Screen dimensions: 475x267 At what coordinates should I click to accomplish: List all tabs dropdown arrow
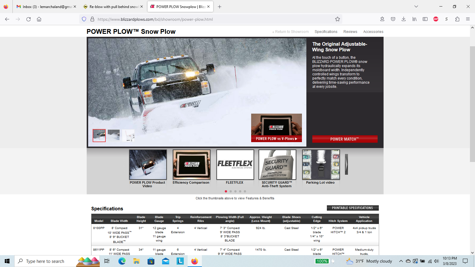tap(416, 7)
